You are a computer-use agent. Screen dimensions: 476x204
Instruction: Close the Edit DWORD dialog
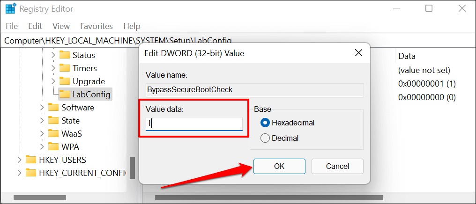(x=358, y=53)
